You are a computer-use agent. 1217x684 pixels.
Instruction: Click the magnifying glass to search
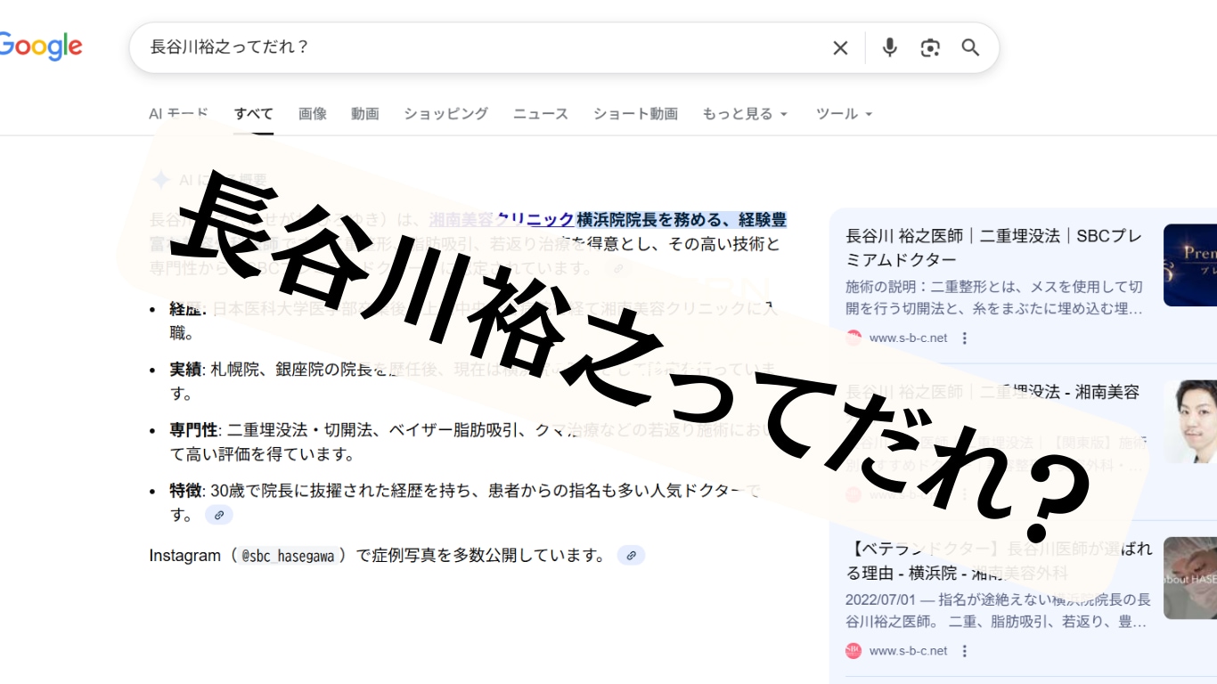970,48
